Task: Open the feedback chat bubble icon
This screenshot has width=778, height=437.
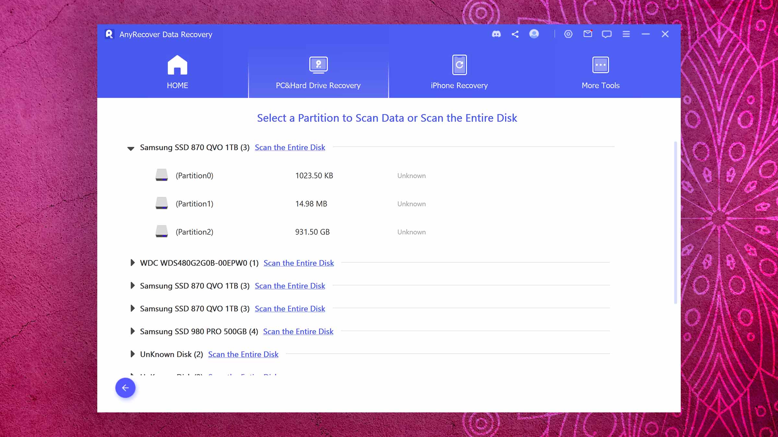Action: click(x=607, y=34)
